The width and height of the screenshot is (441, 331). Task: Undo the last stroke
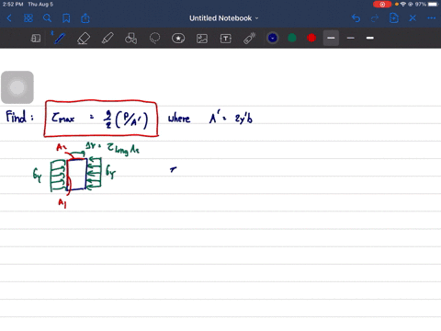[356, 18]
